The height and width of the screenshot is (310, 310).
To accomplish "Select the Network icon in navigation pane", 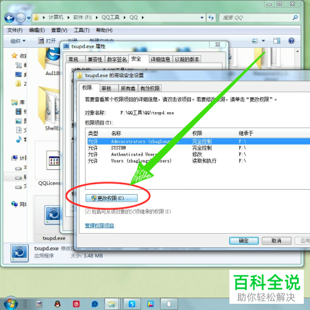I will click(x=14, y=204).
